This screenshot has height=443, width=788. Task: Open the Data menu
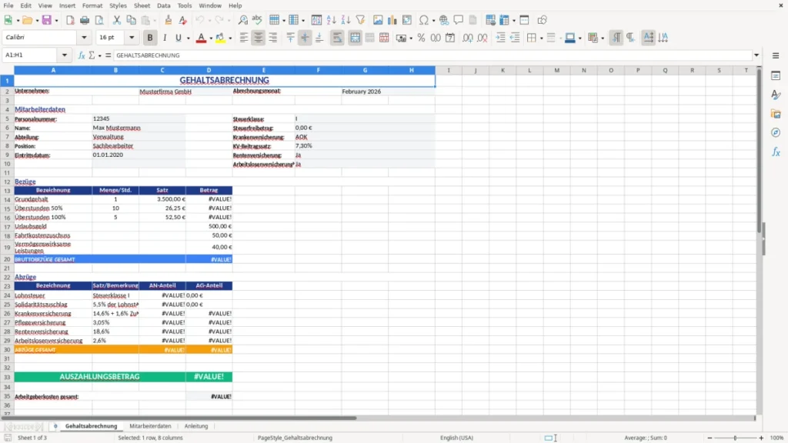(163, 5)
